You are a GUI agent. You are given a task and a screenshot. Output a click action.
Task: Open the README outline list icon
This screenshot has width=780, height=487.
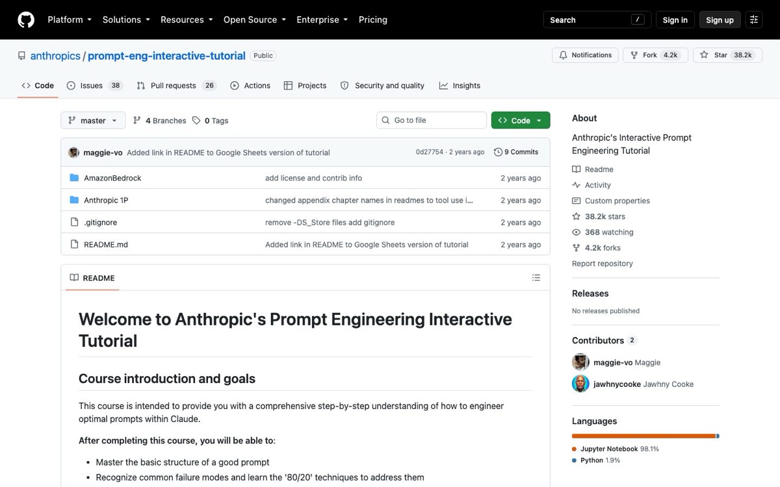[536, 278]
